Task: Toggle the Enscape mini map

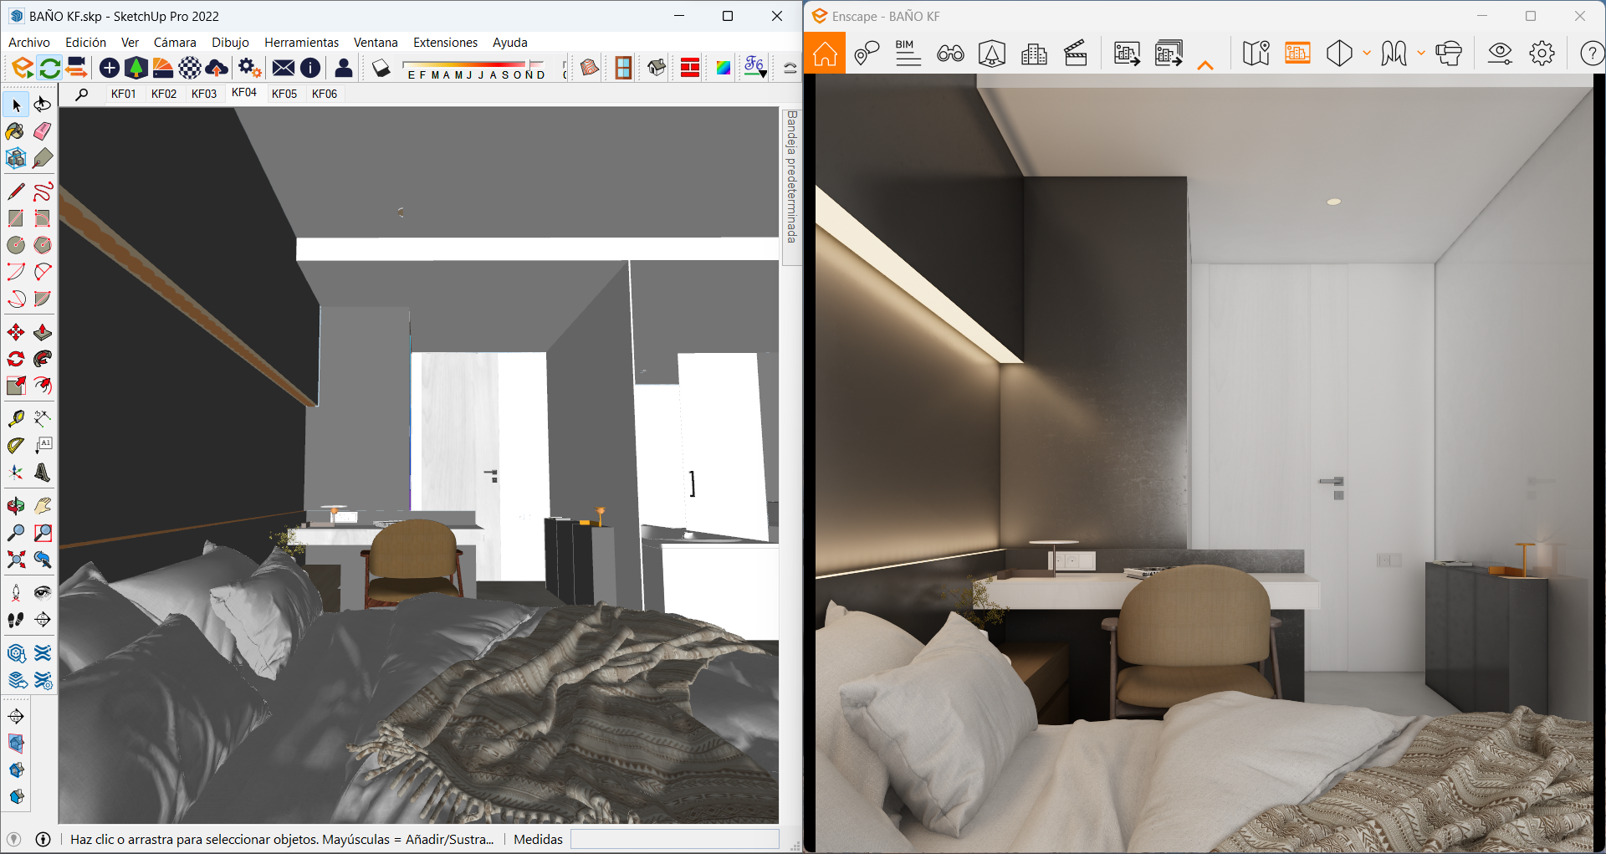Action: [1256, 54]
